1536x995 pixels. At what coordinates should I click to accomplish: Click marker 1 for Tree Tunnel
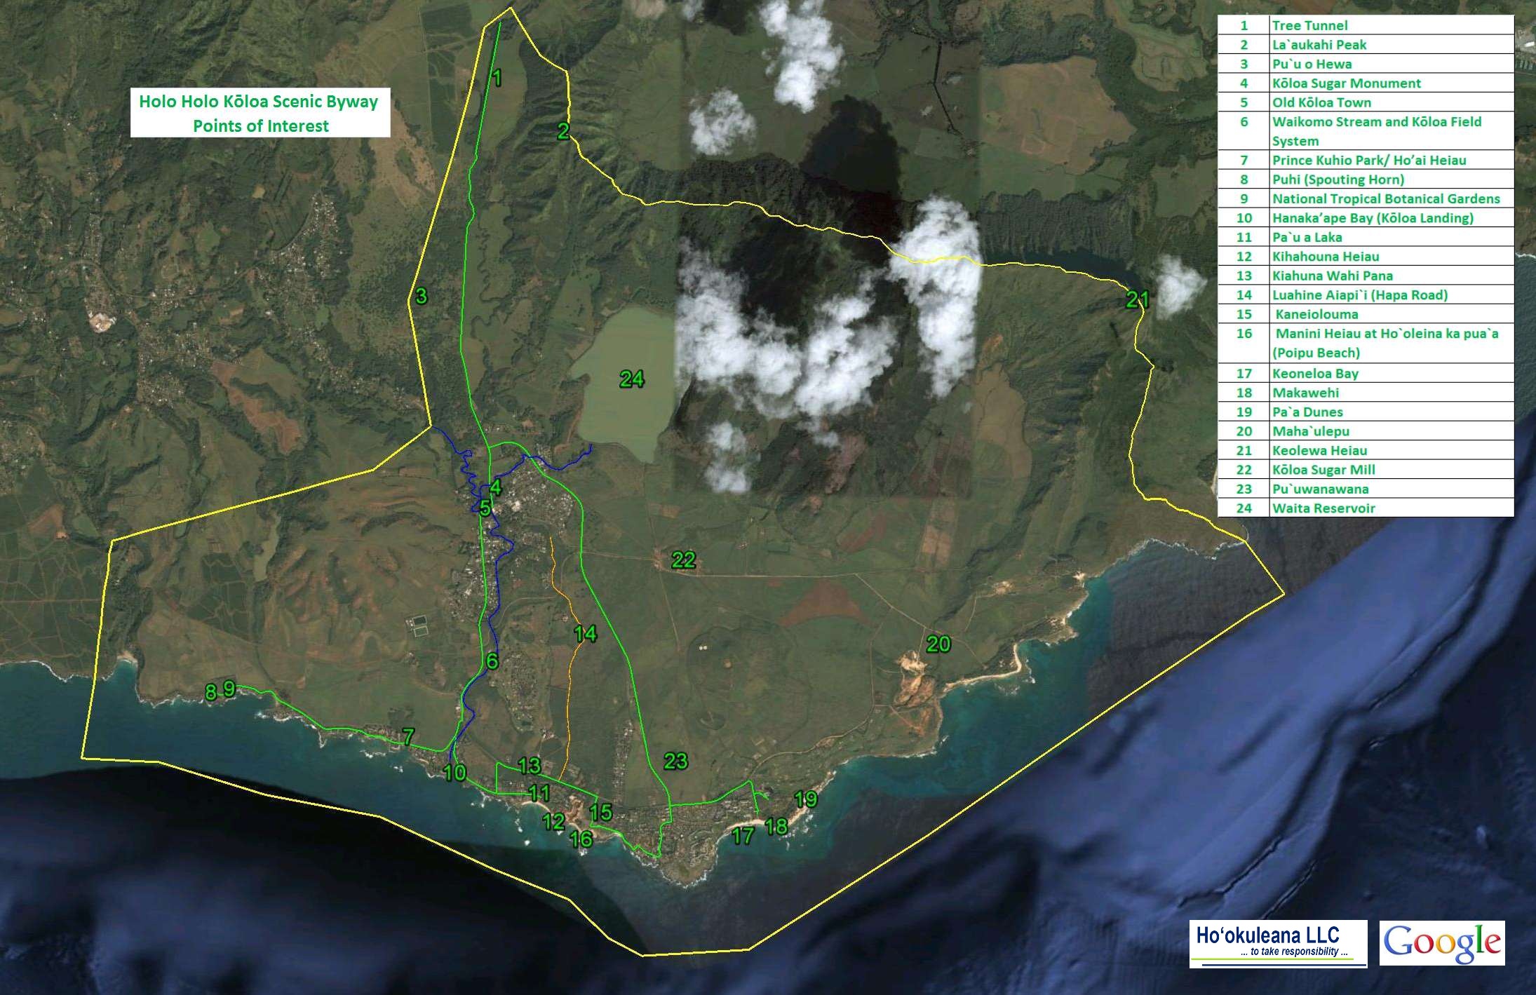(497, 78)
